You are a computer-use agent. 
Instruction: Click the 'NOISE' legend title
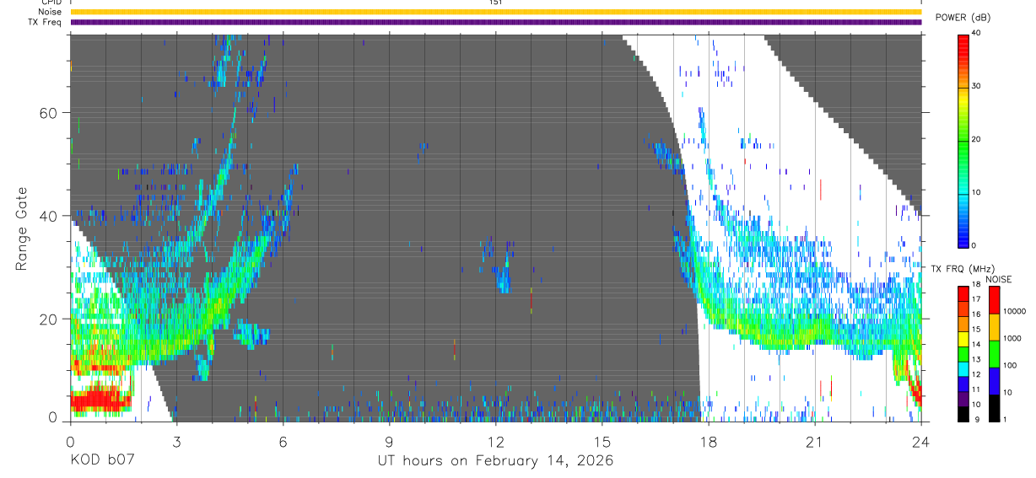[x=998, y=279]
